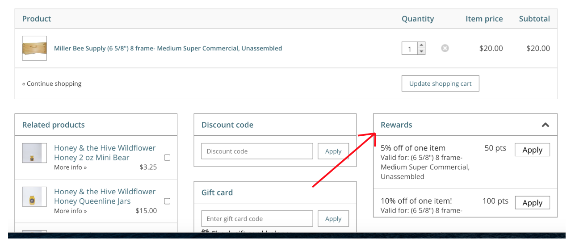The image size is (579, 251).
Task: Apply the discount code
Action: pyautogui.click(x=333, y=151)
